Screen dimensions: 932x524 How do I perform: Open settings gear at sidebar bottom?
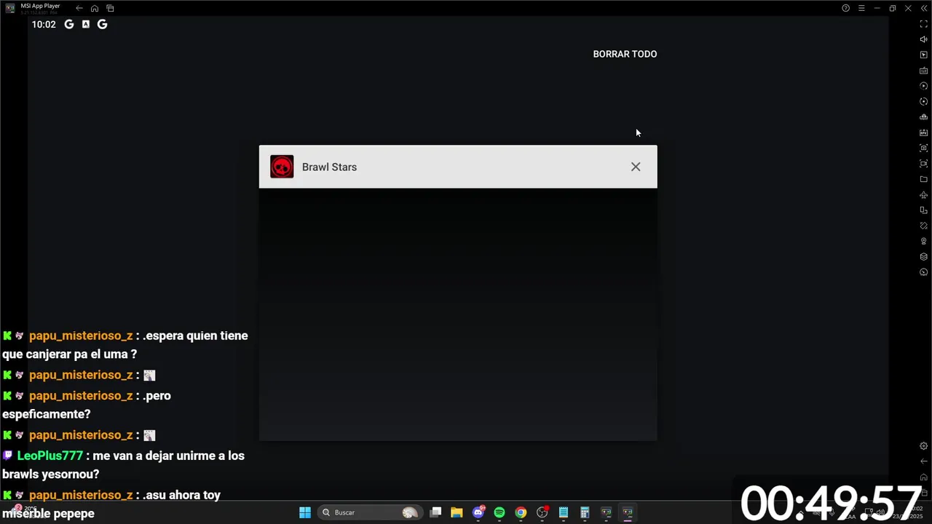[924, 446]
